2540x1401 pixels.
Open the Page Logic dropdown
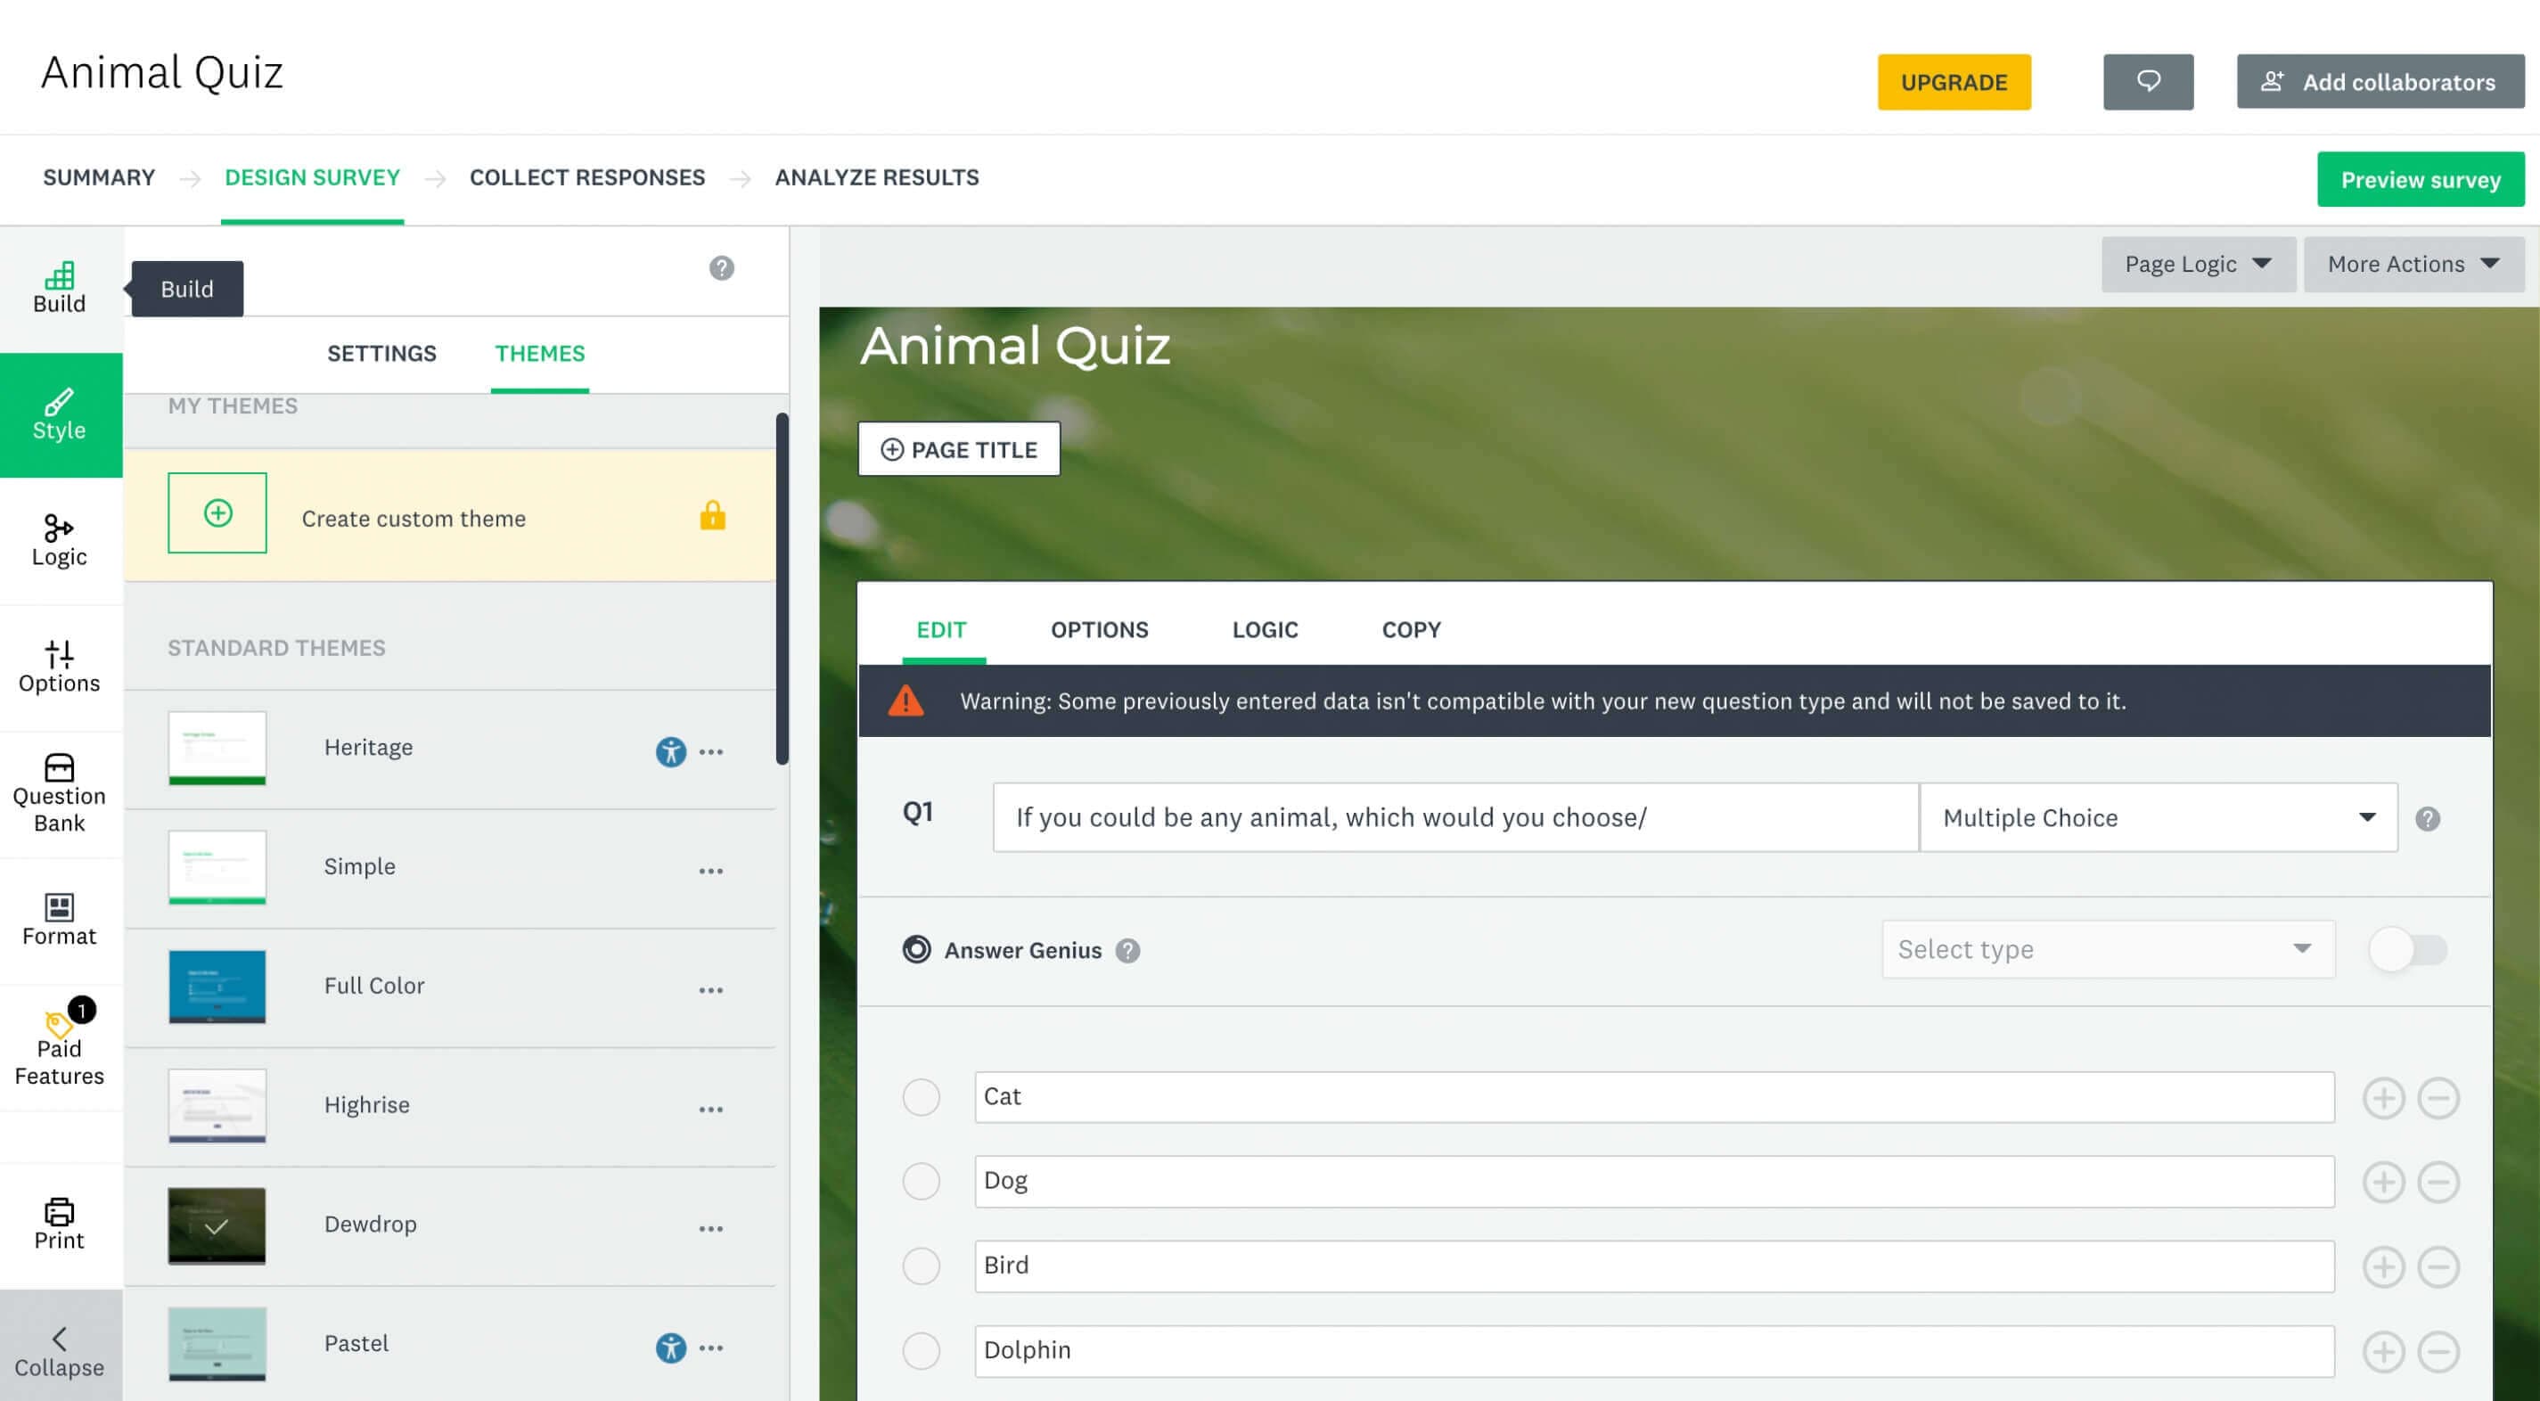pyautogui.click(x=2198, y=264)
